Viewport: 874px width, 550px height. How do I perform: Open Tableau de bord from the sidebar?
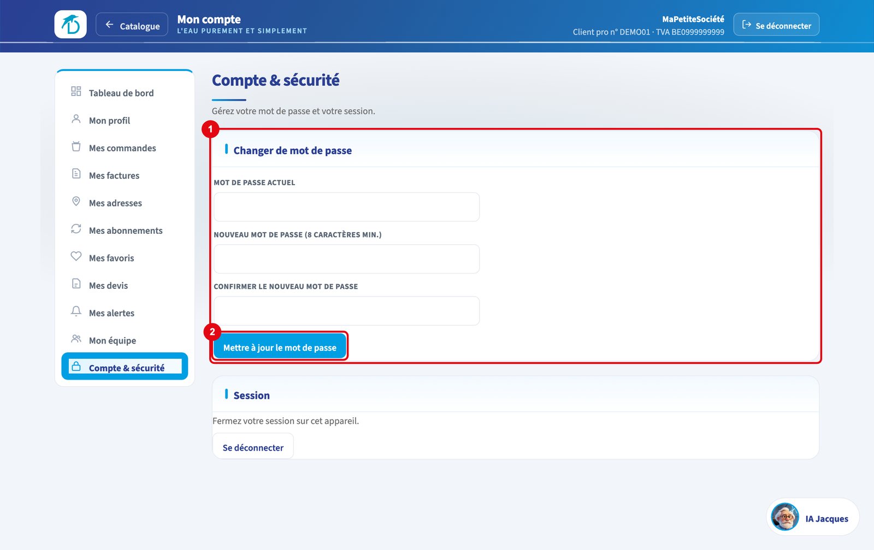(125, 93)
